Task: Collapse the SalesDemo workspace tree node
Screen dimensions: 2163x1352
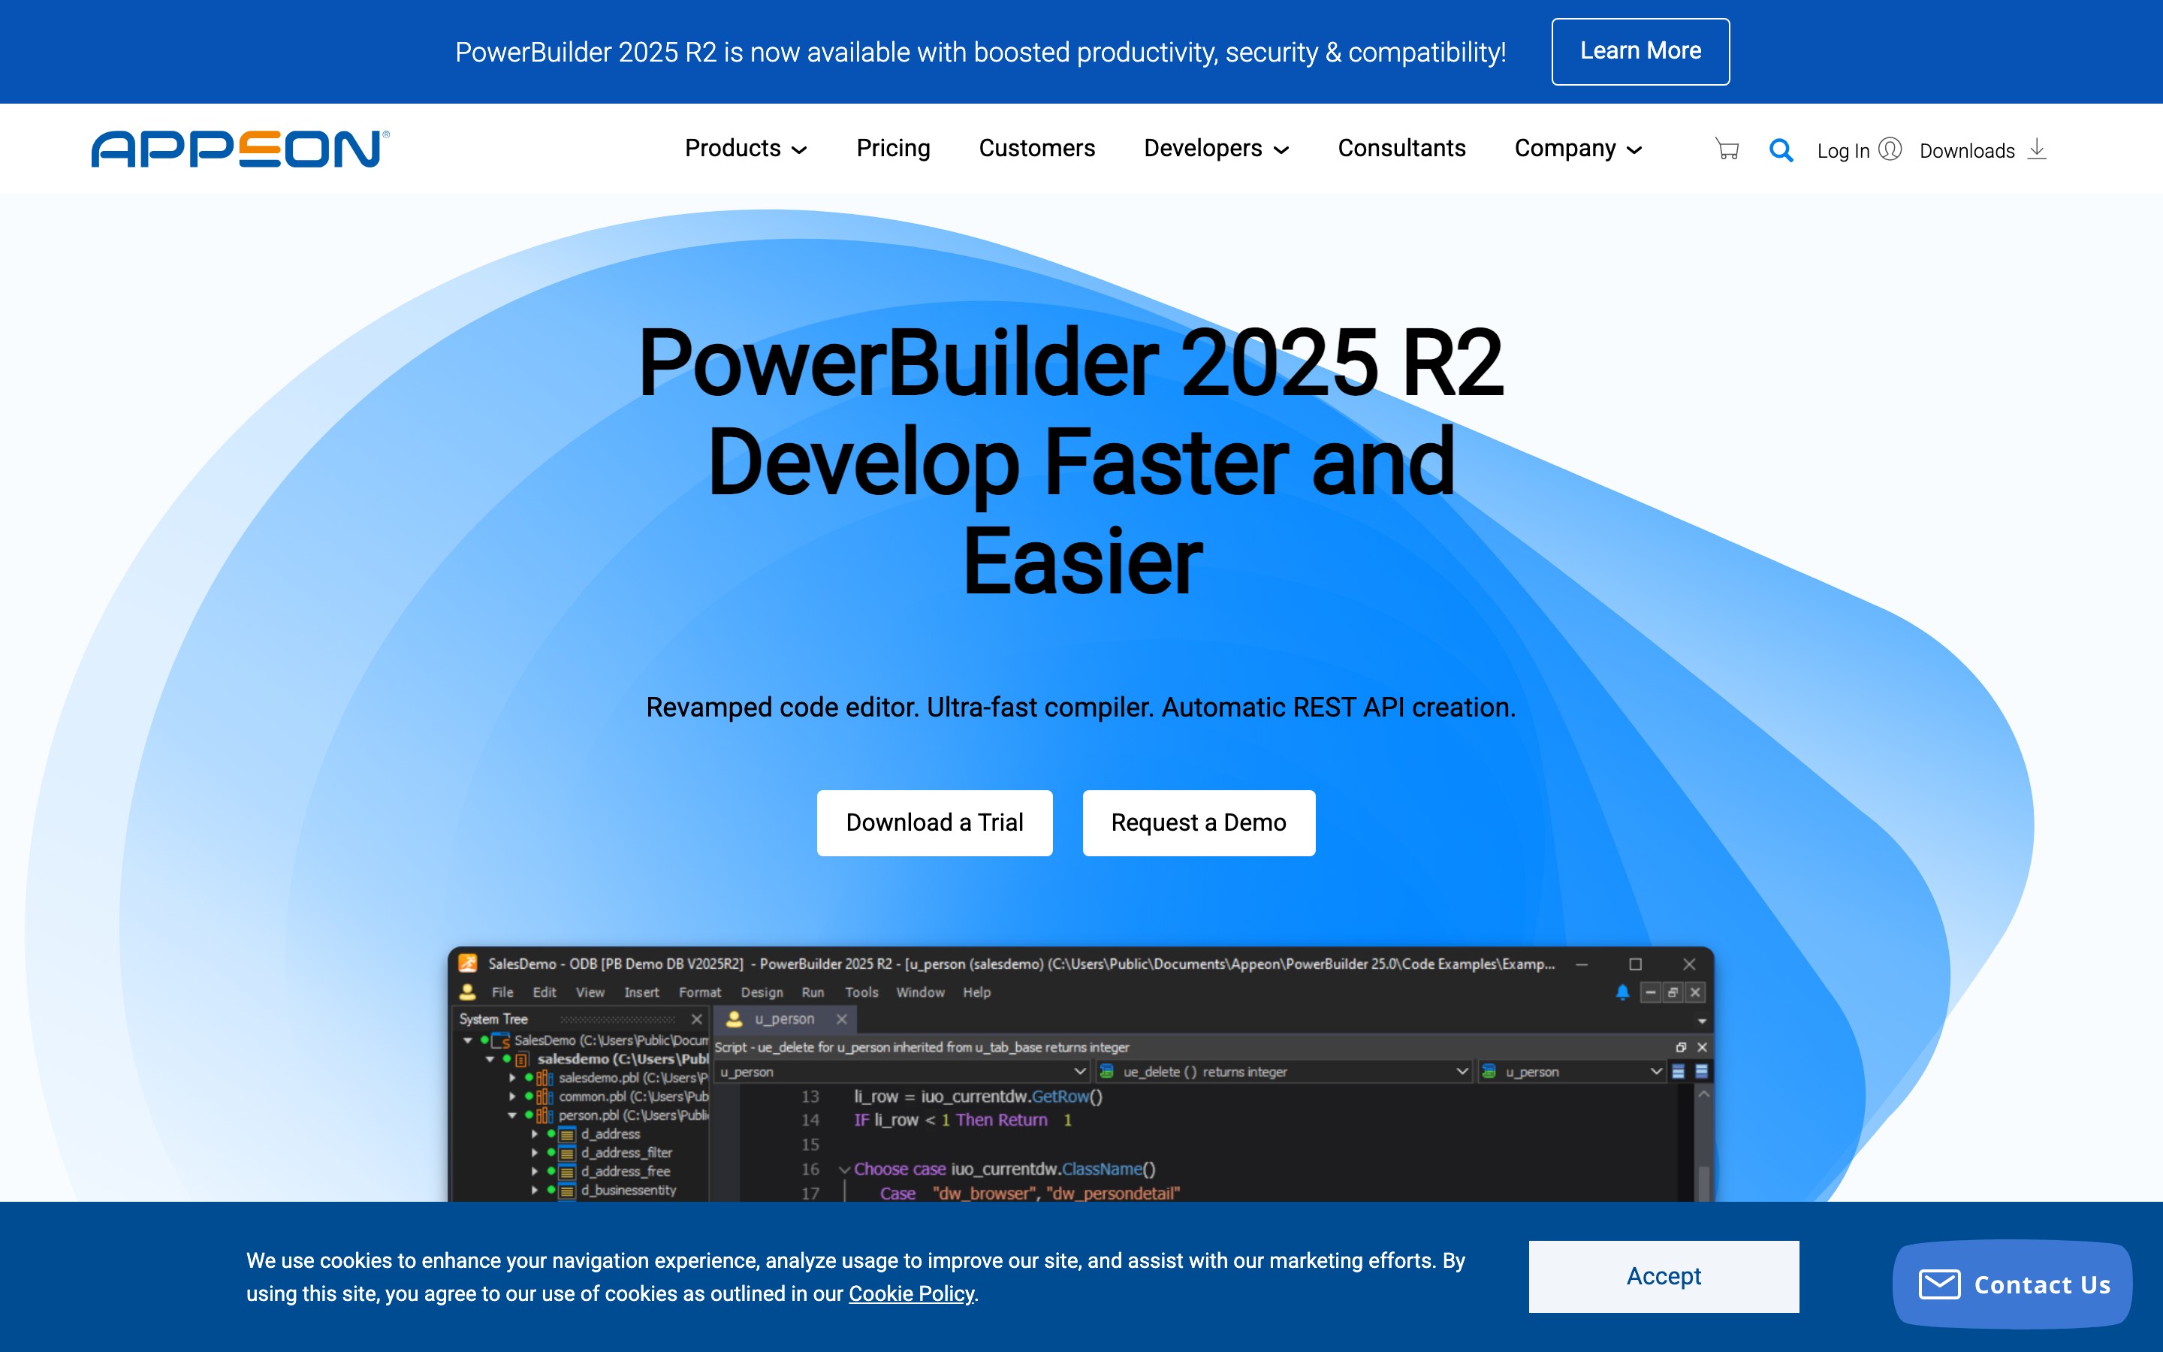Action: (x=467, y=1040)
